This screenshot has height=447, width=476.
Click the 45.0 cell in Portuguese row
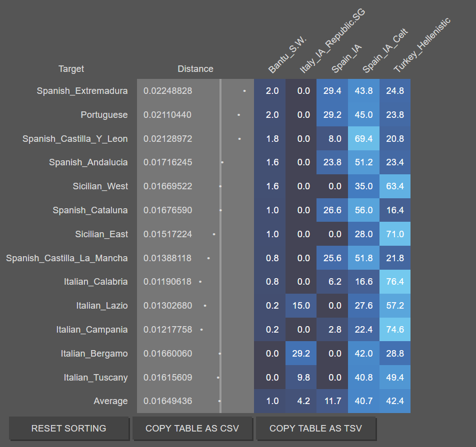point(363,115)
